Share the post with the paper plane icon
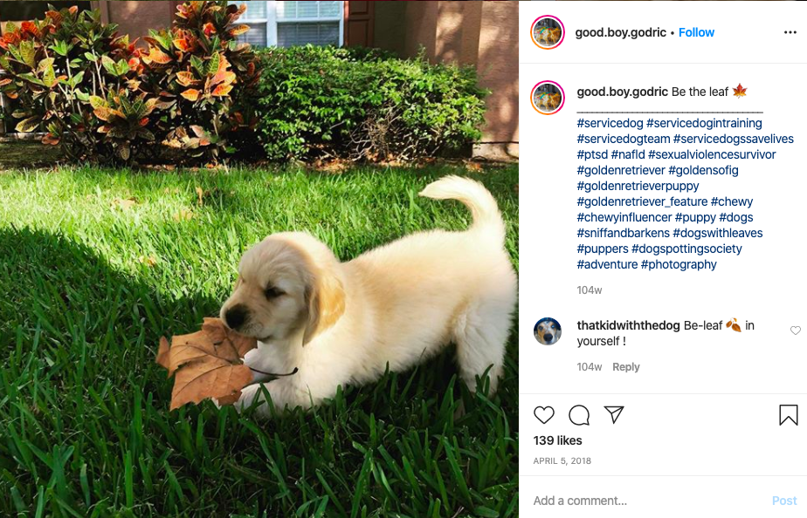 click(x=614, y=414)
